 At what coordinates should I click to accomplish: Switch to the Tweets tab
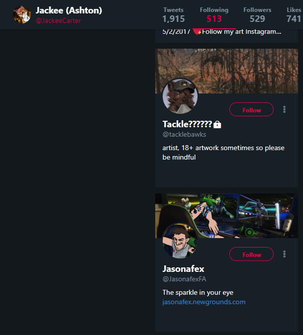click(x=174, y=15)
